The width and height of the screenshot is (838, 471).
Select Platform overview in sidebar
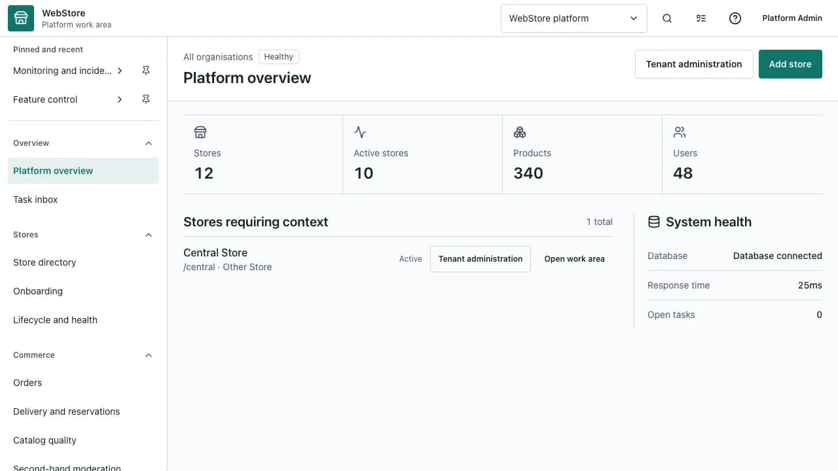click(83, 171)
